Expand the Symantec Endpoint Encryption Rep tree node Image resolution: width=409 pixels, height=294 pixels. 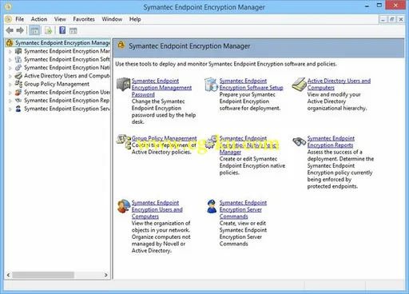point(10,101)
